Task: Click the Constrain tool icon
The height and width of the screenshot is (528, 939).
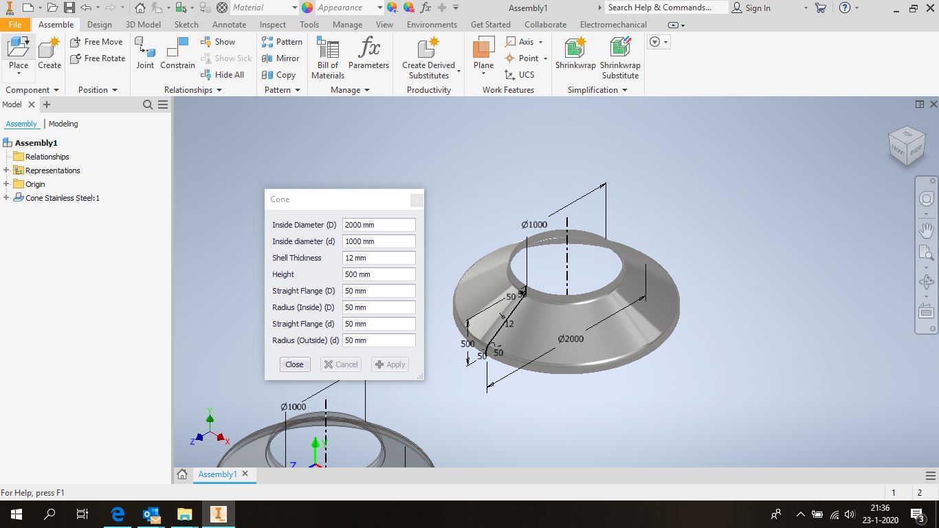Action: click(x=177, y=53)
